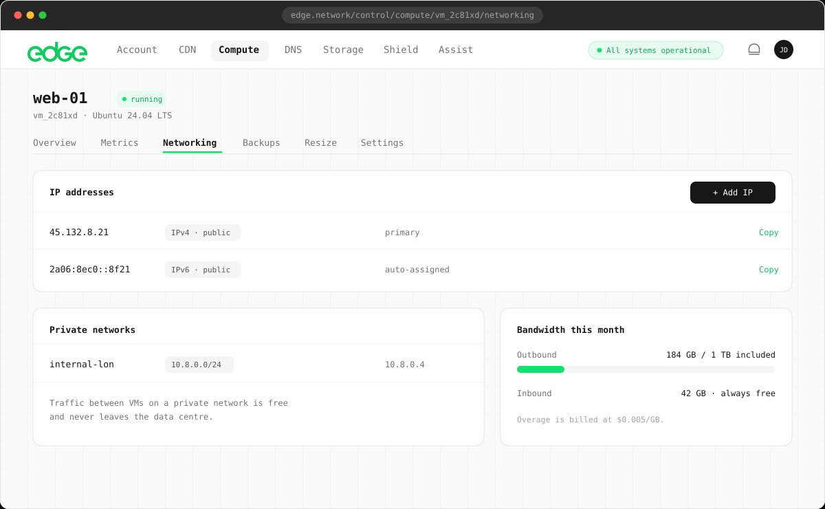
Task: Open the JD user avatar menu
Action: click(784, 50)
